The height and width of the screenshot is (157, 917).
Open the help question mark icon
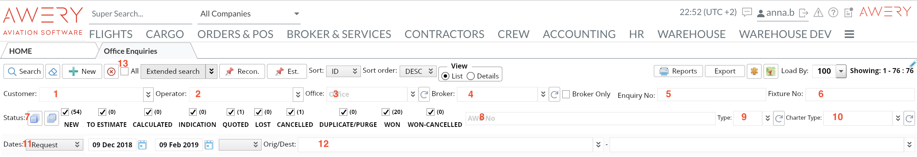tap(833, 13)
